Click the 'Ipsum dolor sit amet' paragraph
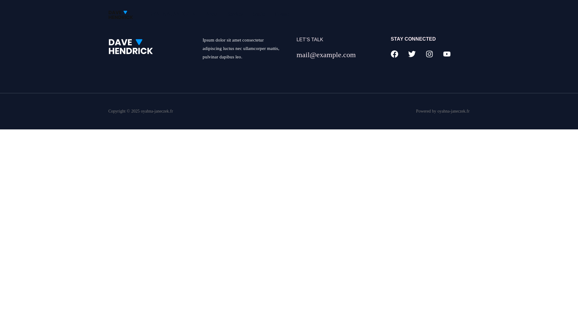The width and height of the screenshot is (578, 325). [x=241, y=48]
